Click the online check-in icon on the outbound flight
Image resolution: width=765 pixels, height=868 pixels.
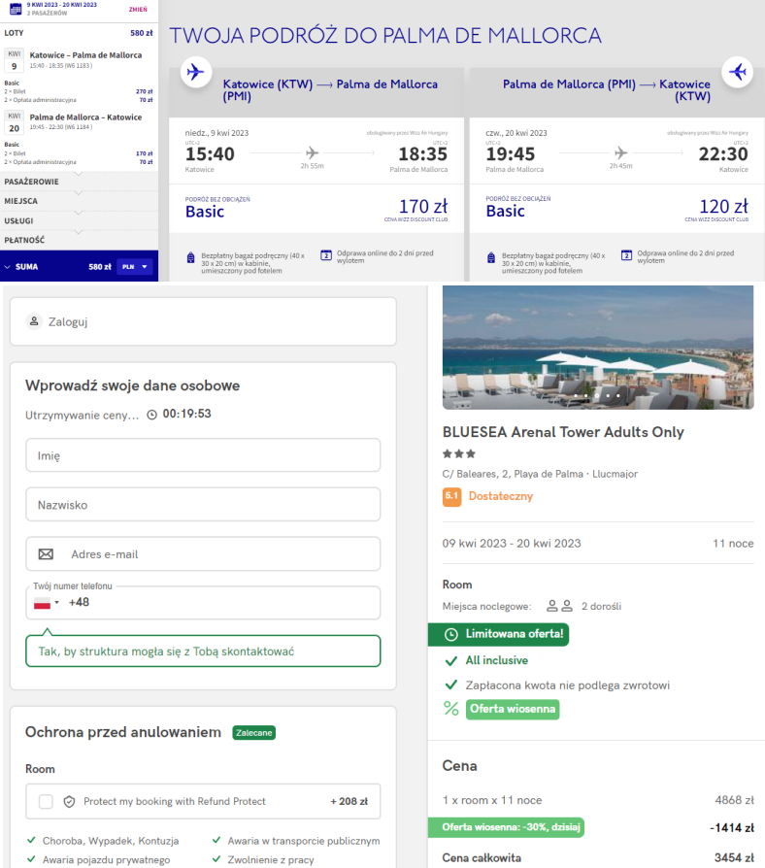click(x=327, y=256)
